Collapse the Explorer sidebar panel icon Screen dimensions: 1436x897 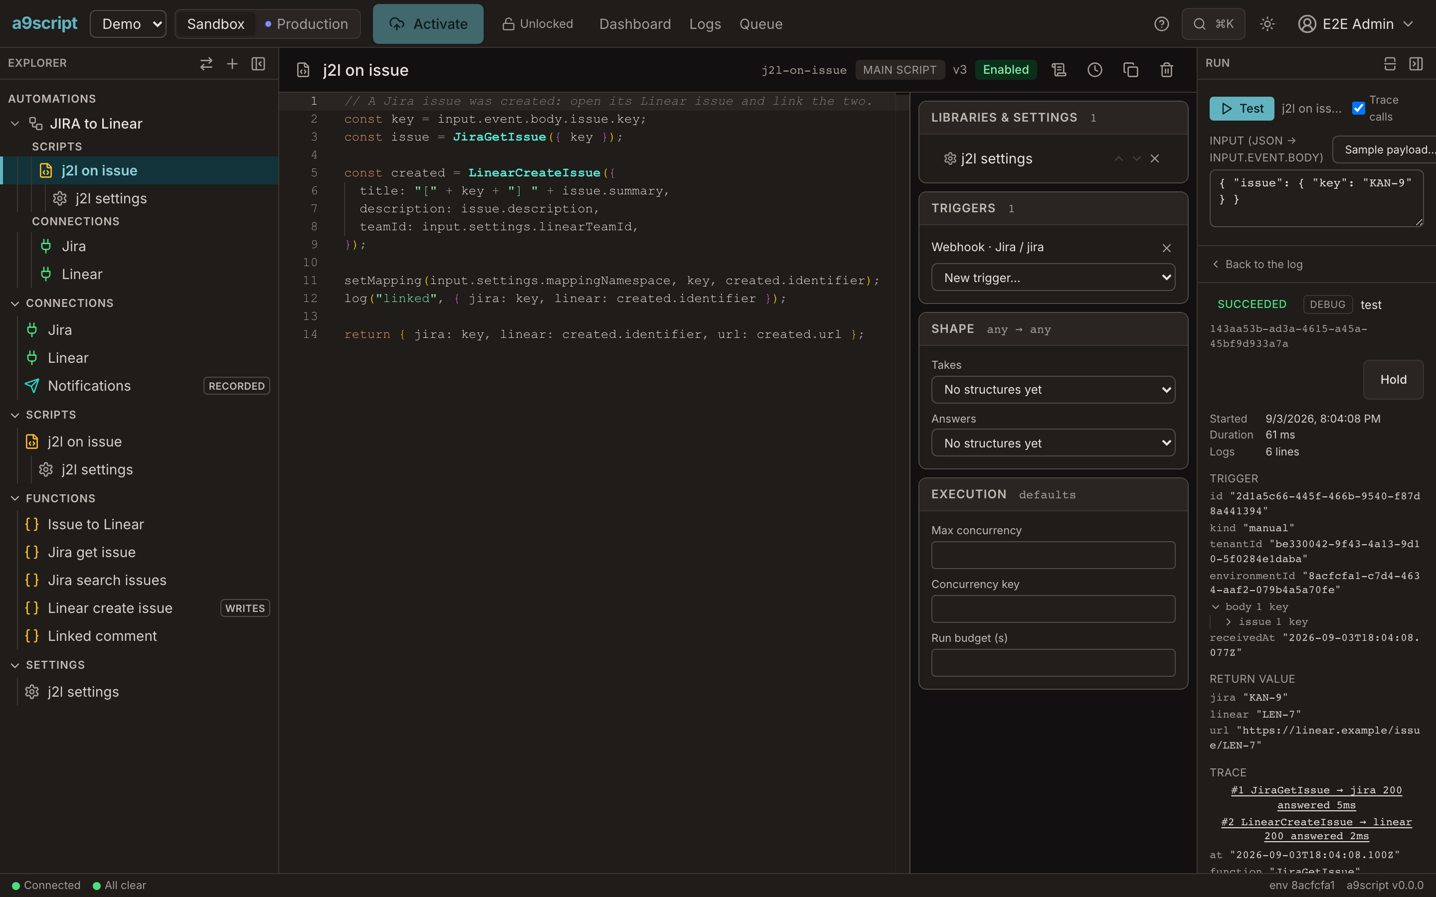(x=258, y=63)
